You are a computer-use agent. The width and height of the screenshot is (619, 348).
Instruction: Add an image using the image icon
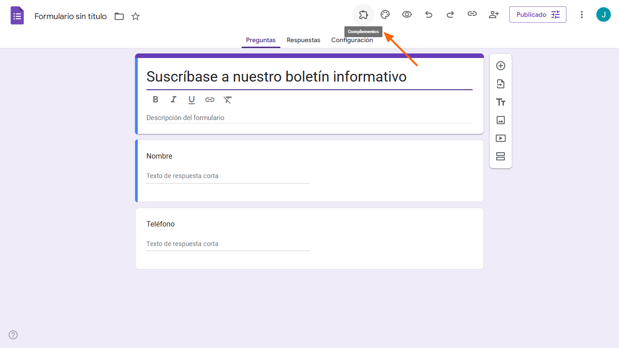point(500,120)
